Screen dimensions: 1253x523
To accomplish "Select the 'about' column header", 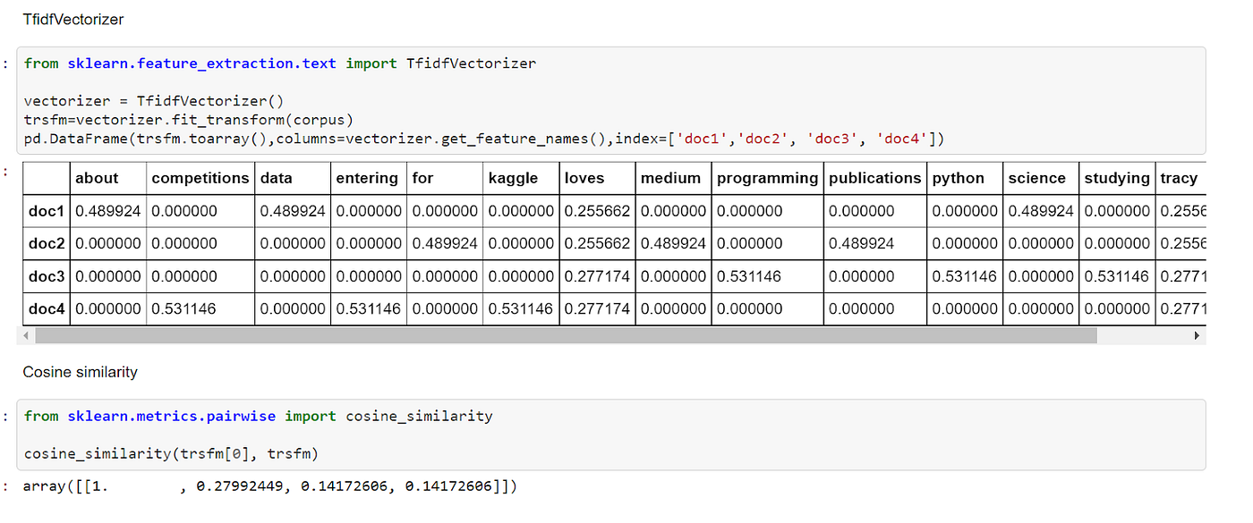I will click(x=97, y=178).
